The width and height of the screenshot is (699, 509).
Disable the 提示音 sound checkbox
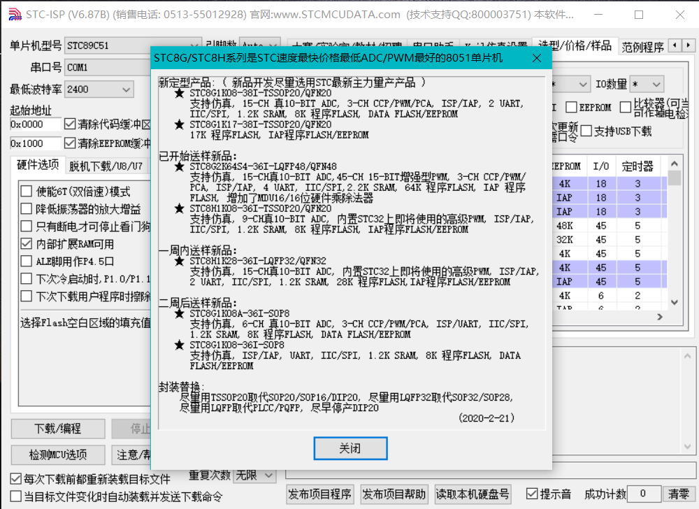[x=533, y=494]
